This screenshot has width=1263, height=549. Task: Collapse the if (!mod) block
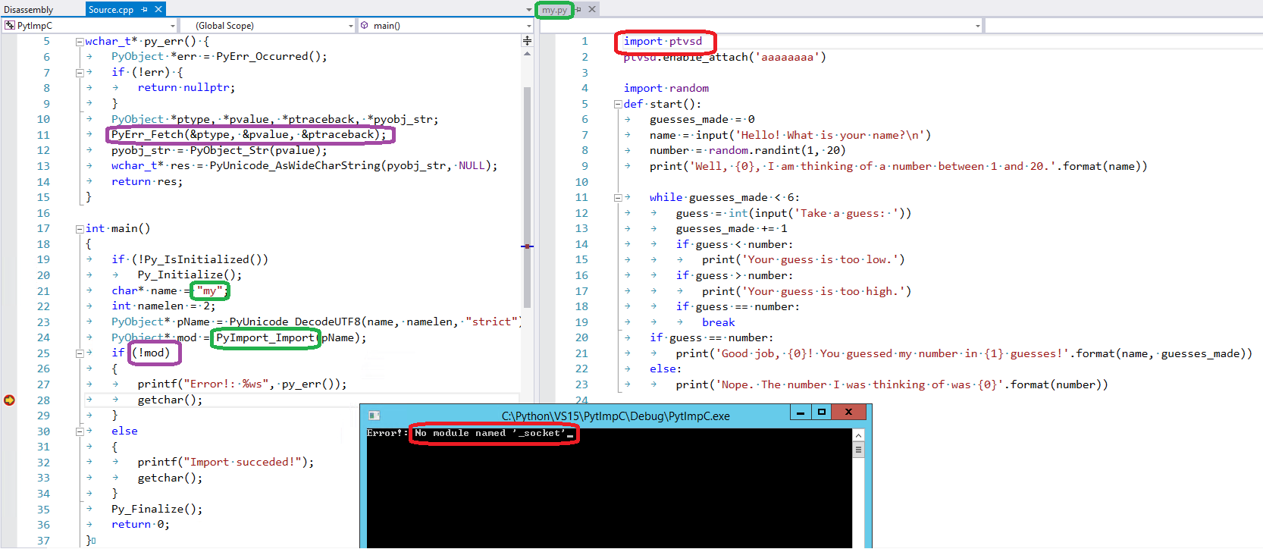click(79, 353)
